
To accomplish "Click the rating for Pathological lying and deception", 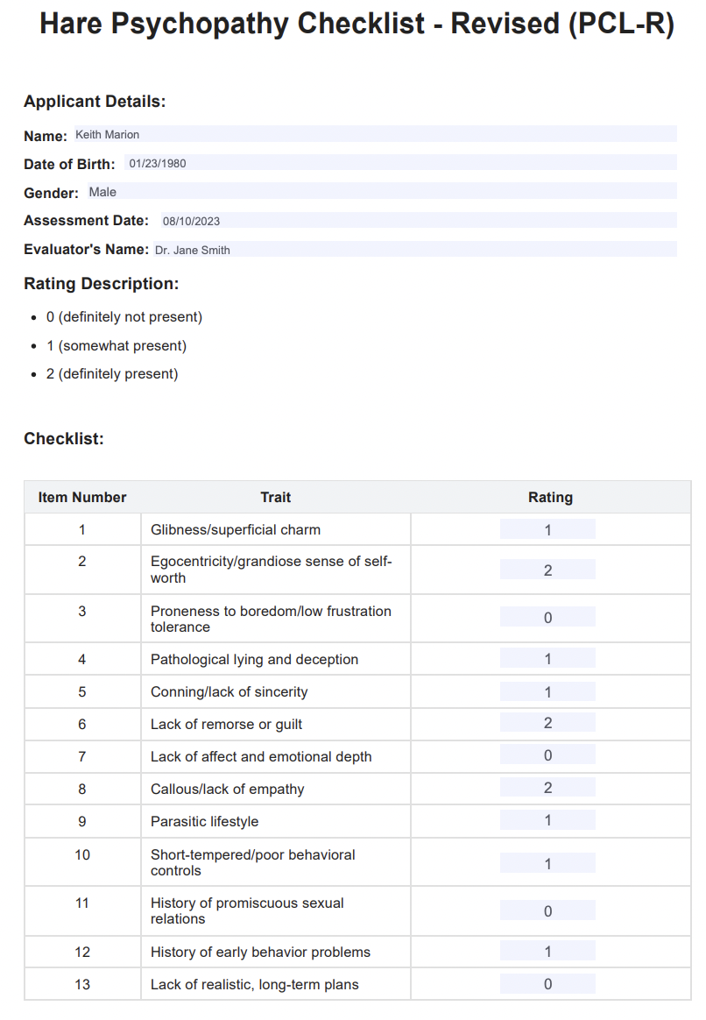I will tap(547, 658).
